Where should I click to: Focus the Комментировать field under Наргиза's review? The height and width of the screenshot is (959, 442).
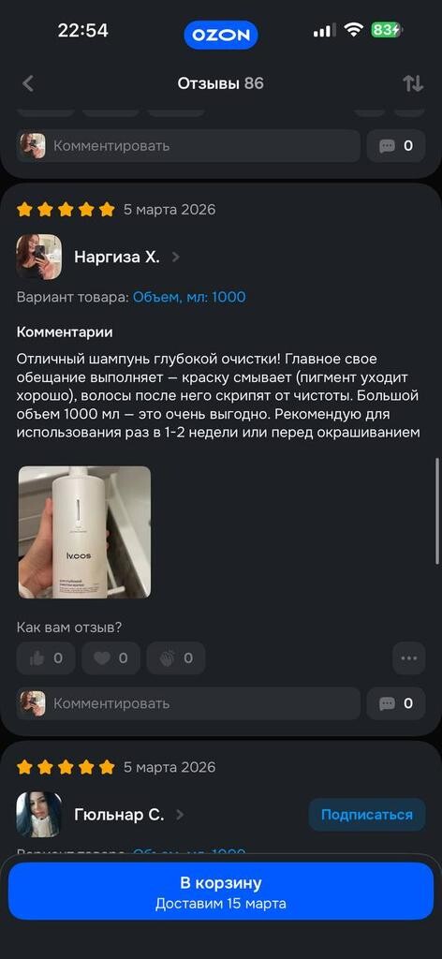tap(188, 703)
